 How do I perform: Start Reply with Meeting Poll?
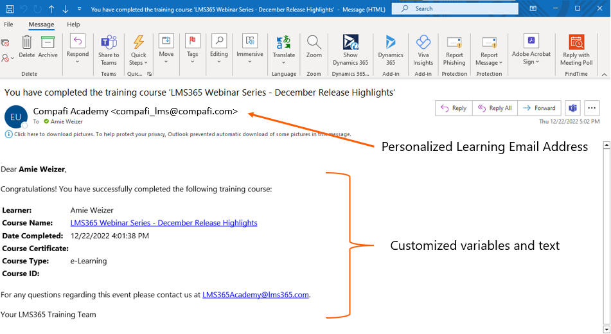pos(575,43)
